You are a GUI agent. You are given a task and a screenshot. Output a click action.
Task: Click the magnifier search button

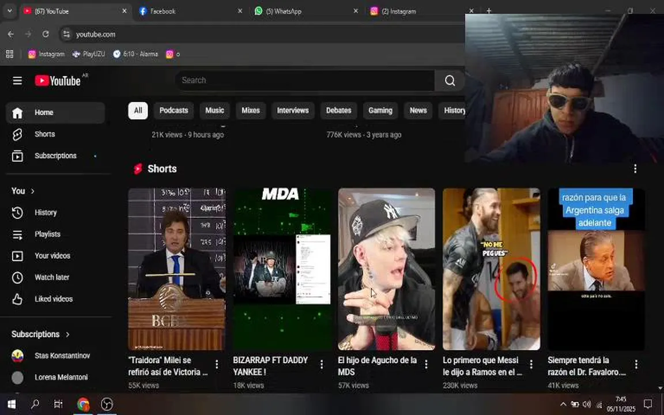(x=450, y=81)
